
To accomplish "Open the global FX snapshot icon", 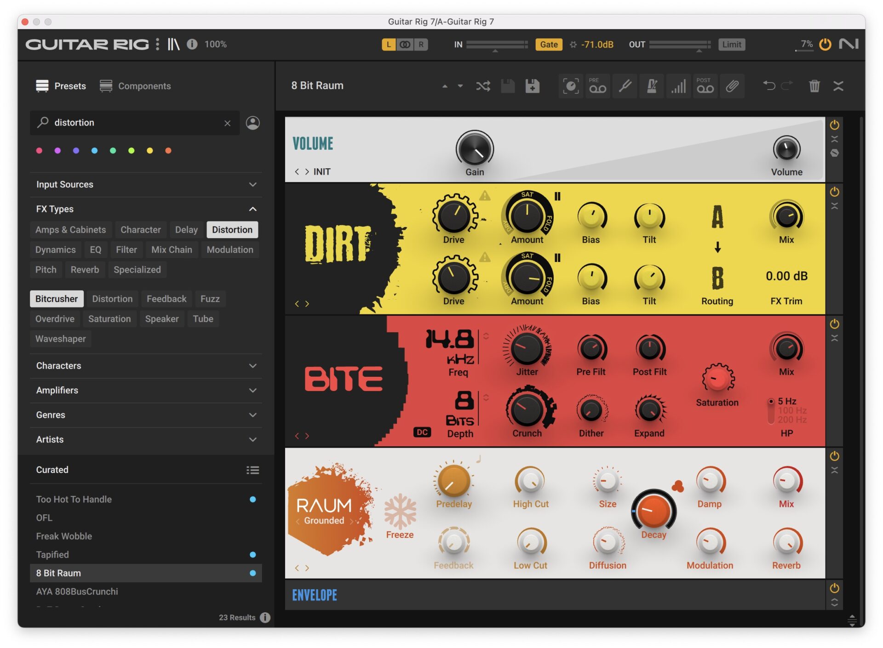I will pos(571,86).
